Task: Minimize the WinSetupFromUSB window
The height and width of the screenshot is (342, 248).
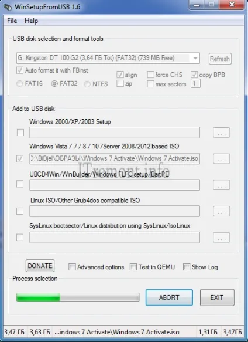Action: tap(197, 5)
